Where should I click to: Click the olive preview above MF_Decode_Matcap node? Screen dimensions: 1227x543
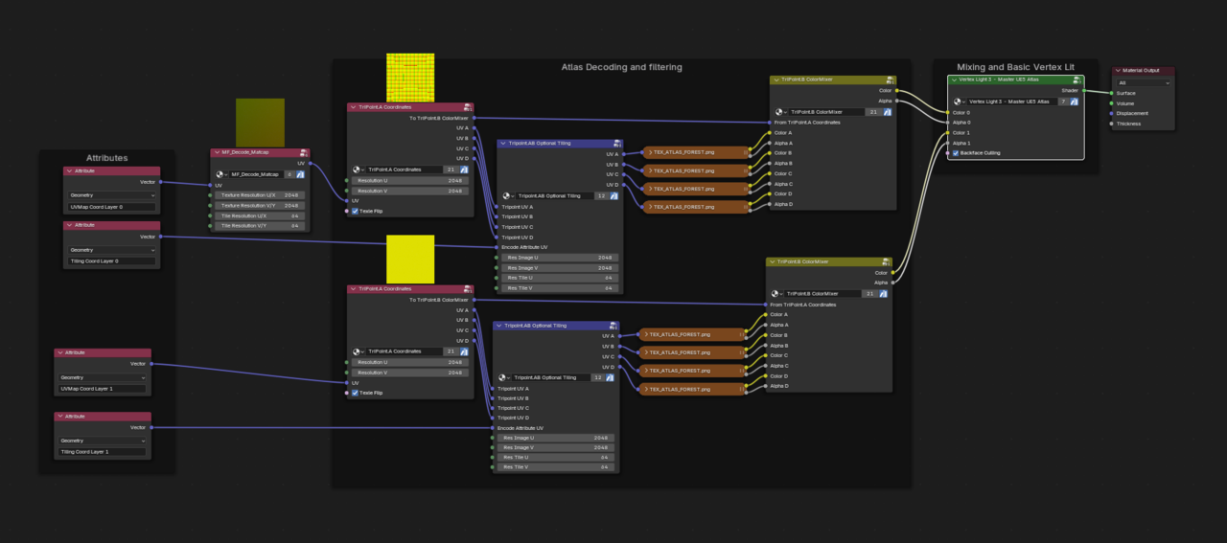[260, 122]
